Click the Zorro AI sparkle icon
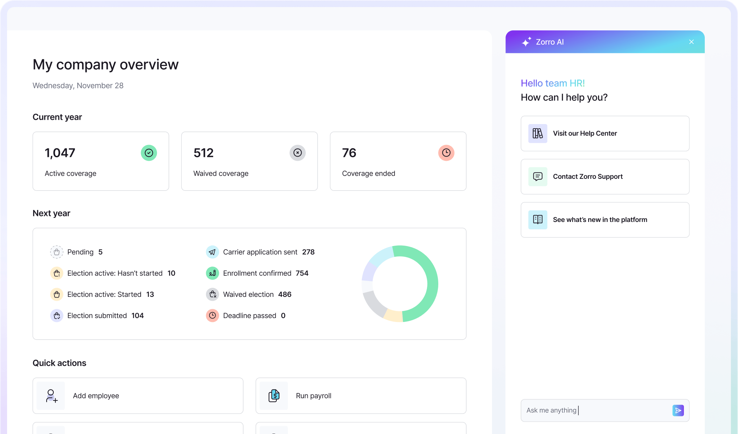738x434 pixels. coord(527,42)
